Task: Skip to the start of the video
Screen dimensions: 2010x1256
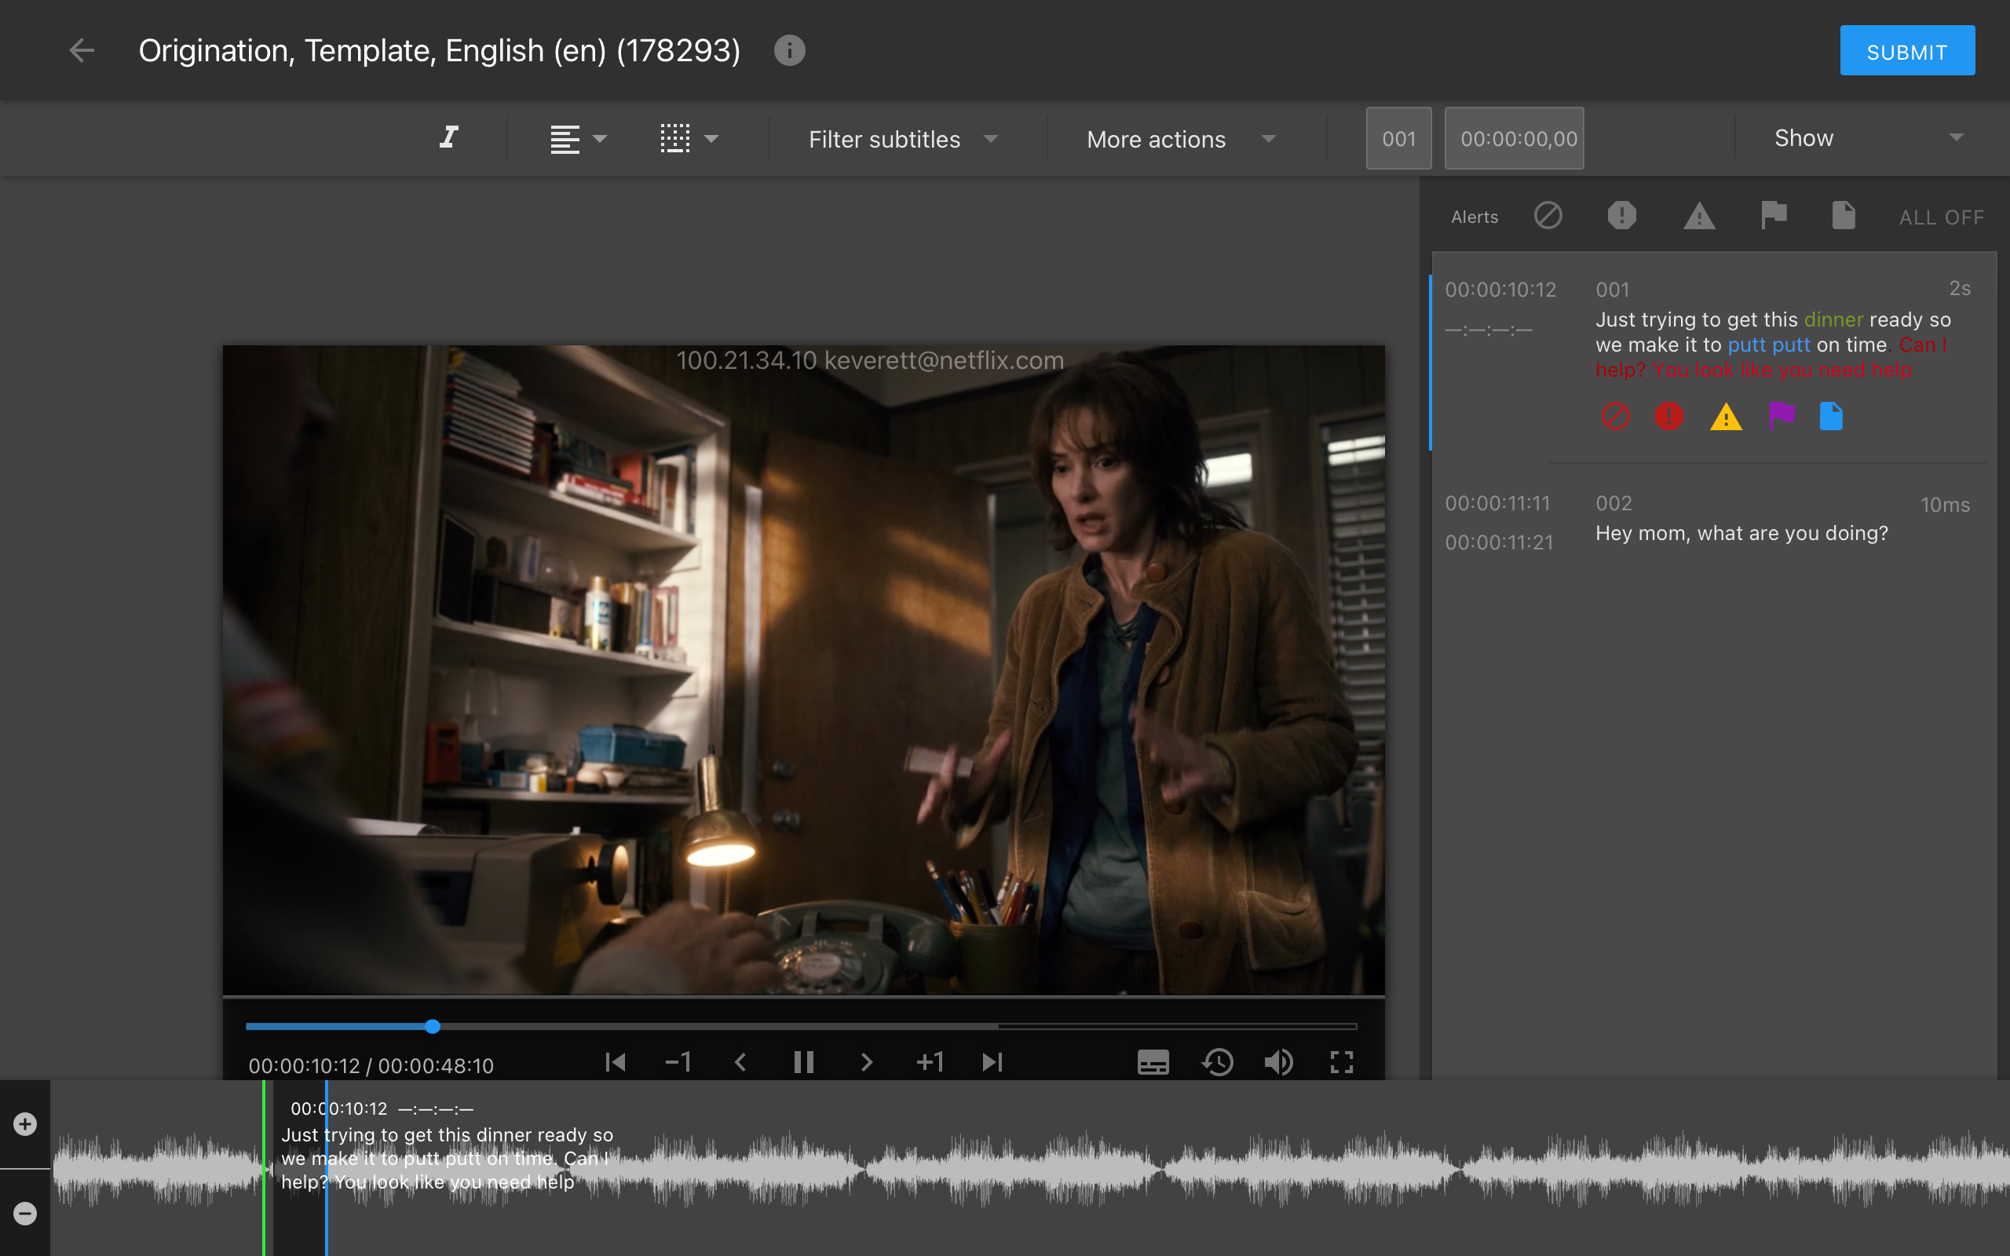Action: (x=616, y=1062)
